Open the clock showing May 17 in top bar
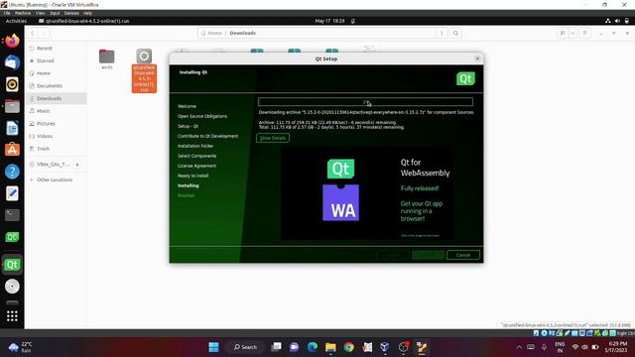Image resolution: width=635 pixels, height=357 pixels. pos(329,21)
